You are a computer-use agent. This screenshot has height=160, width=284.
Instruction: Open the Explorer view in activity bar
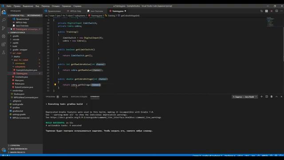pos(4,12)
